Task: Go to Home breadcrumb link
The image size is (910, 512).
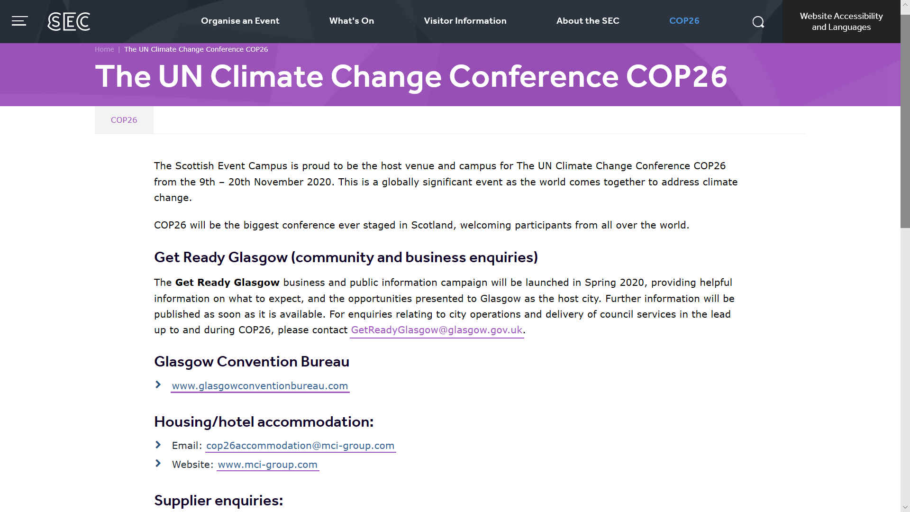Action: [104, 49]
